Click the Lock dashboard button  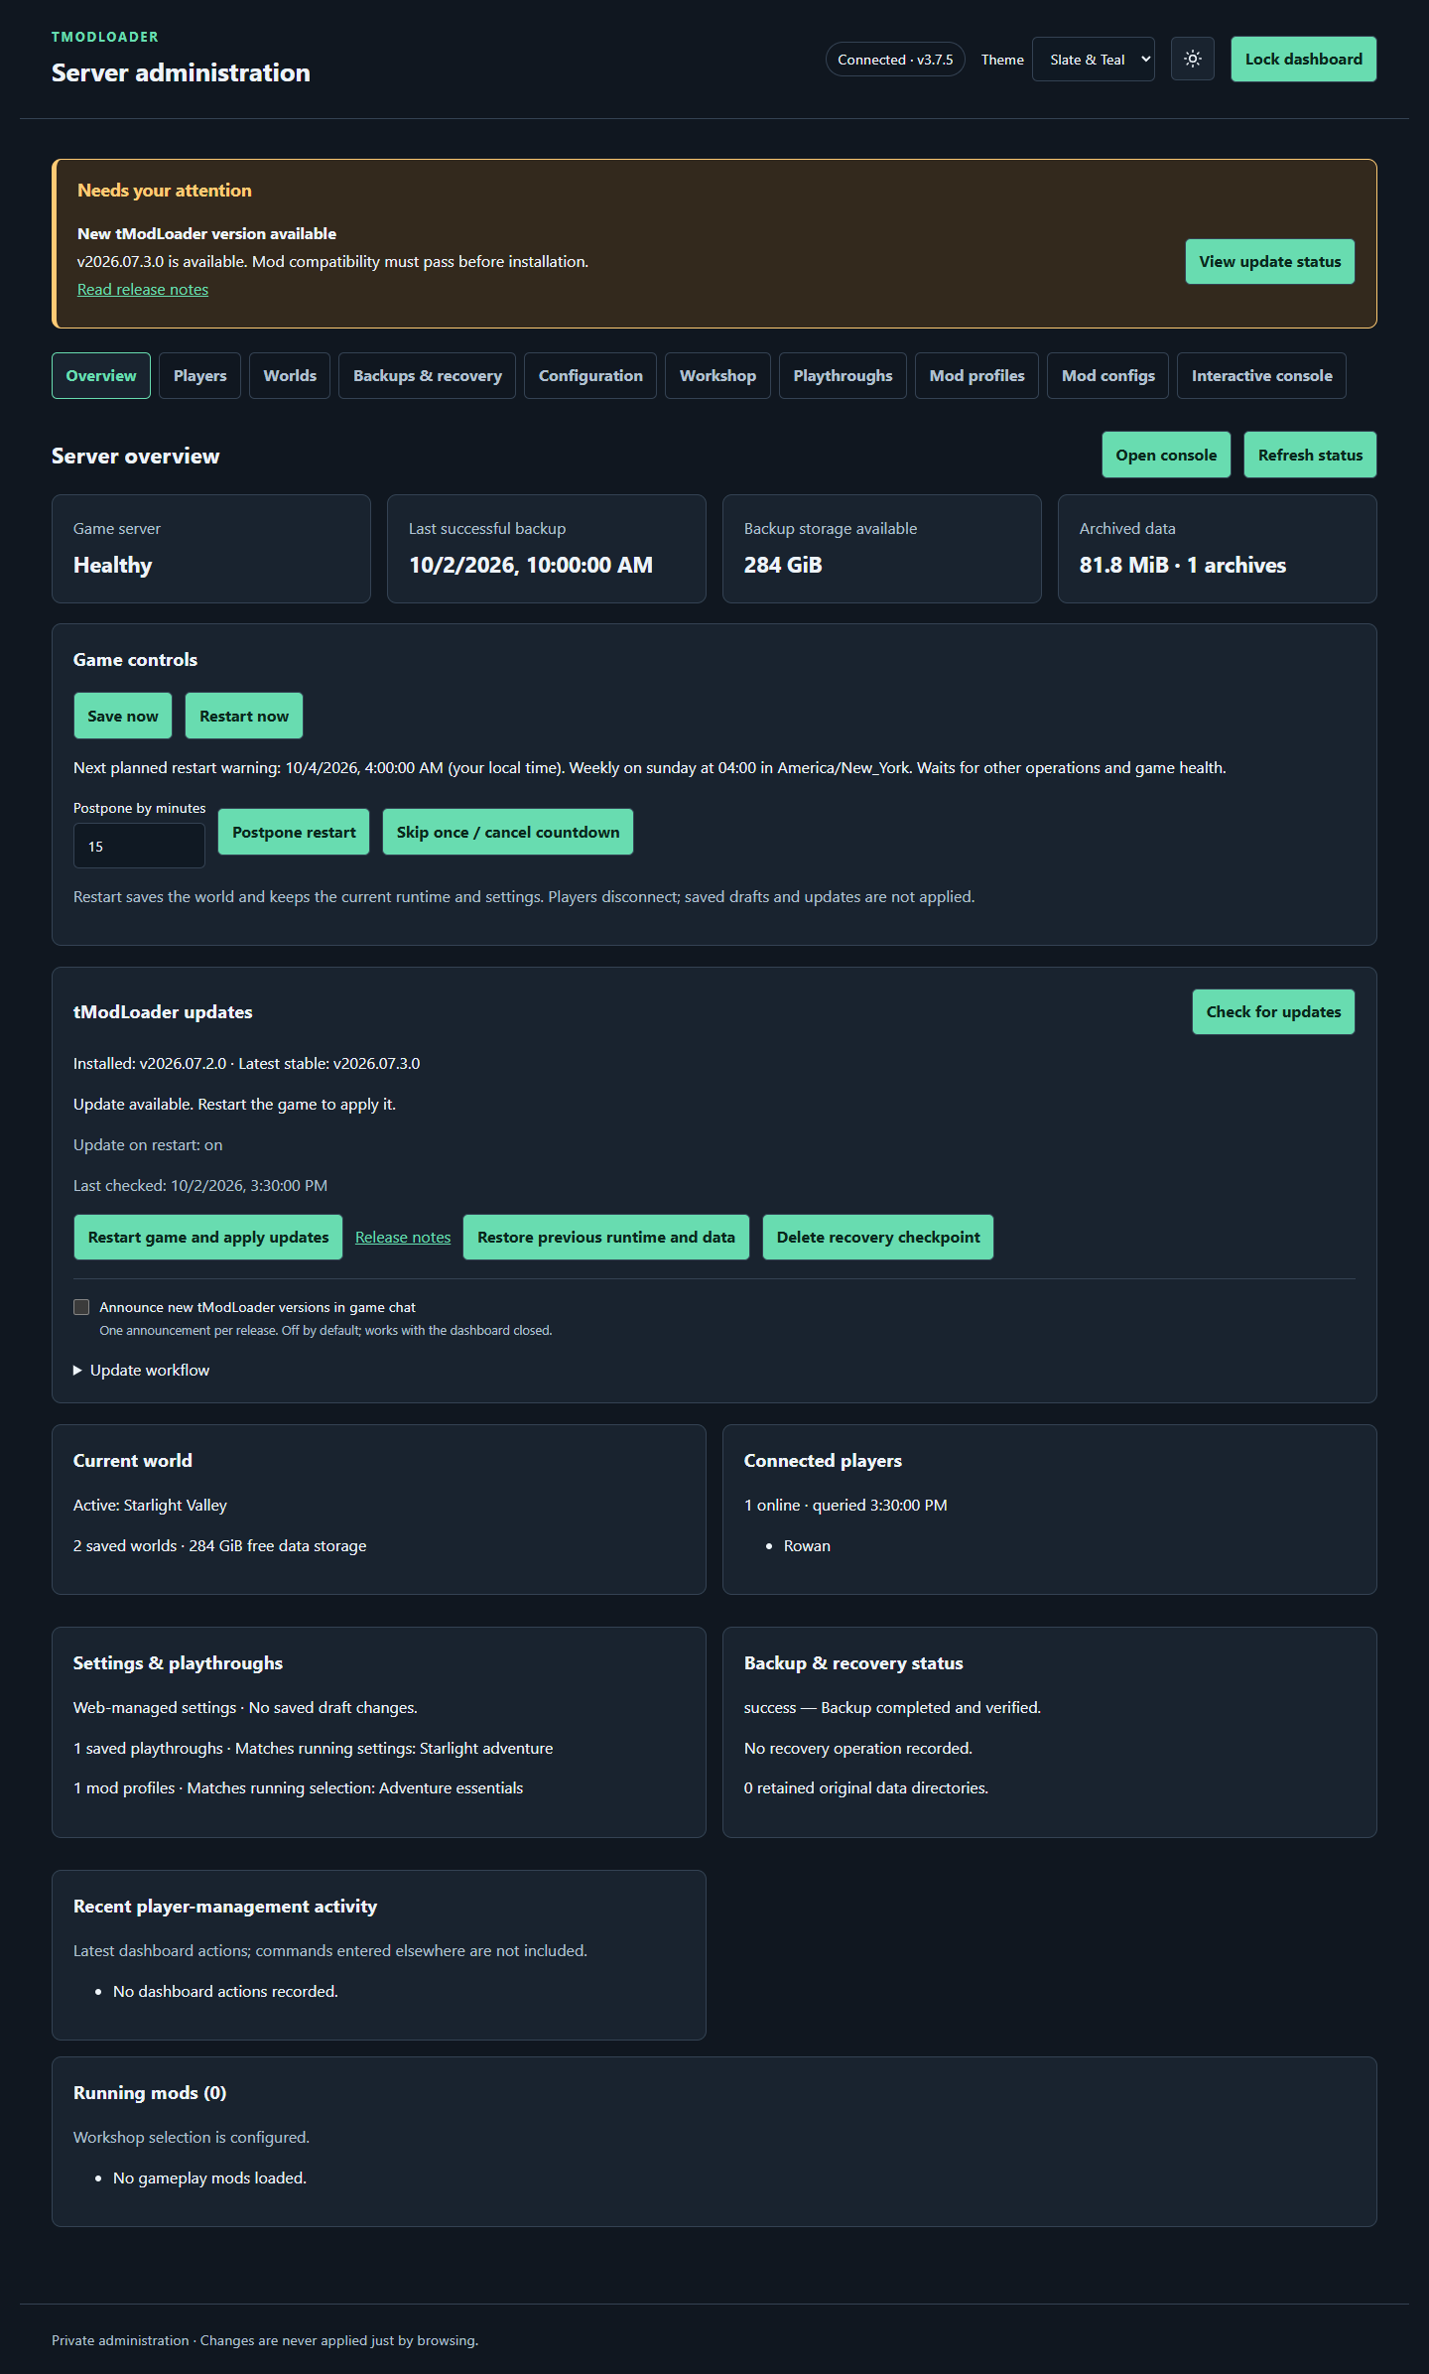(x=1303, y=59)
